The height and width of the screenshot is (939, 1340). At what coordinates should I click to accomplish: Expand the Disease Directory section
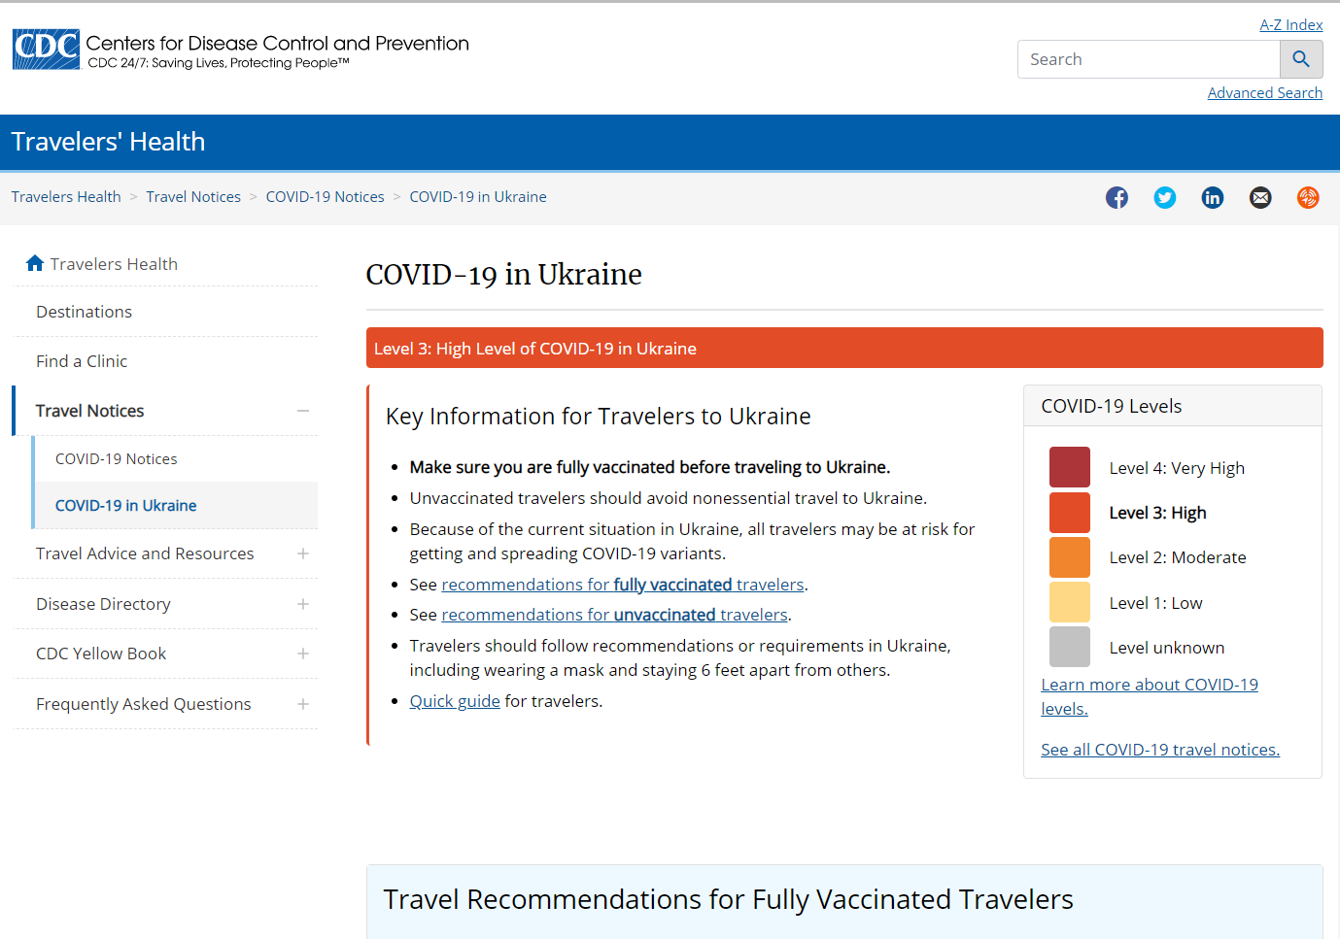303,603
